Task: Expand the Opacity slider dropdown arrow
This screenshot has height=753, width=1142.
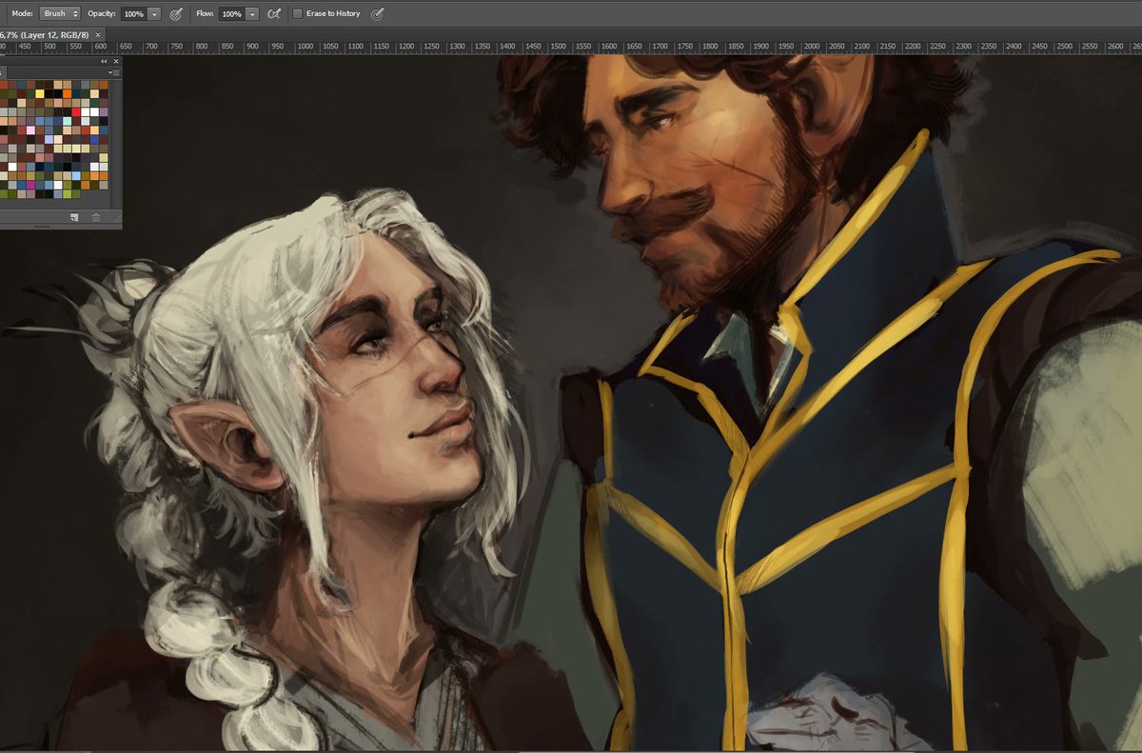Action: tap(153, 14)
